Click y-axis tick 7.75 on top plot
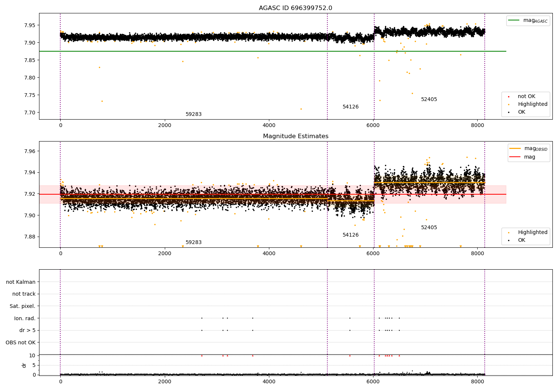The image size is (558, 390). point(29,95)
